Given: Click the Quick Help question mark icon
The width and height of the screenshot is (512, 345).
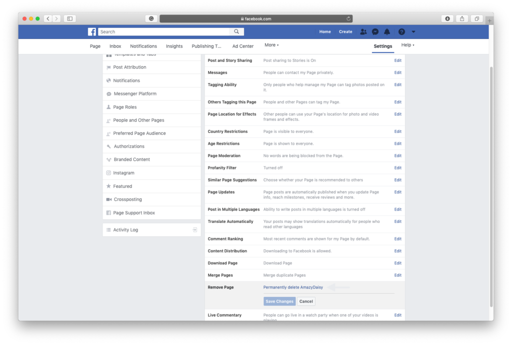Looking at the screenshot, I should (401, 31).
